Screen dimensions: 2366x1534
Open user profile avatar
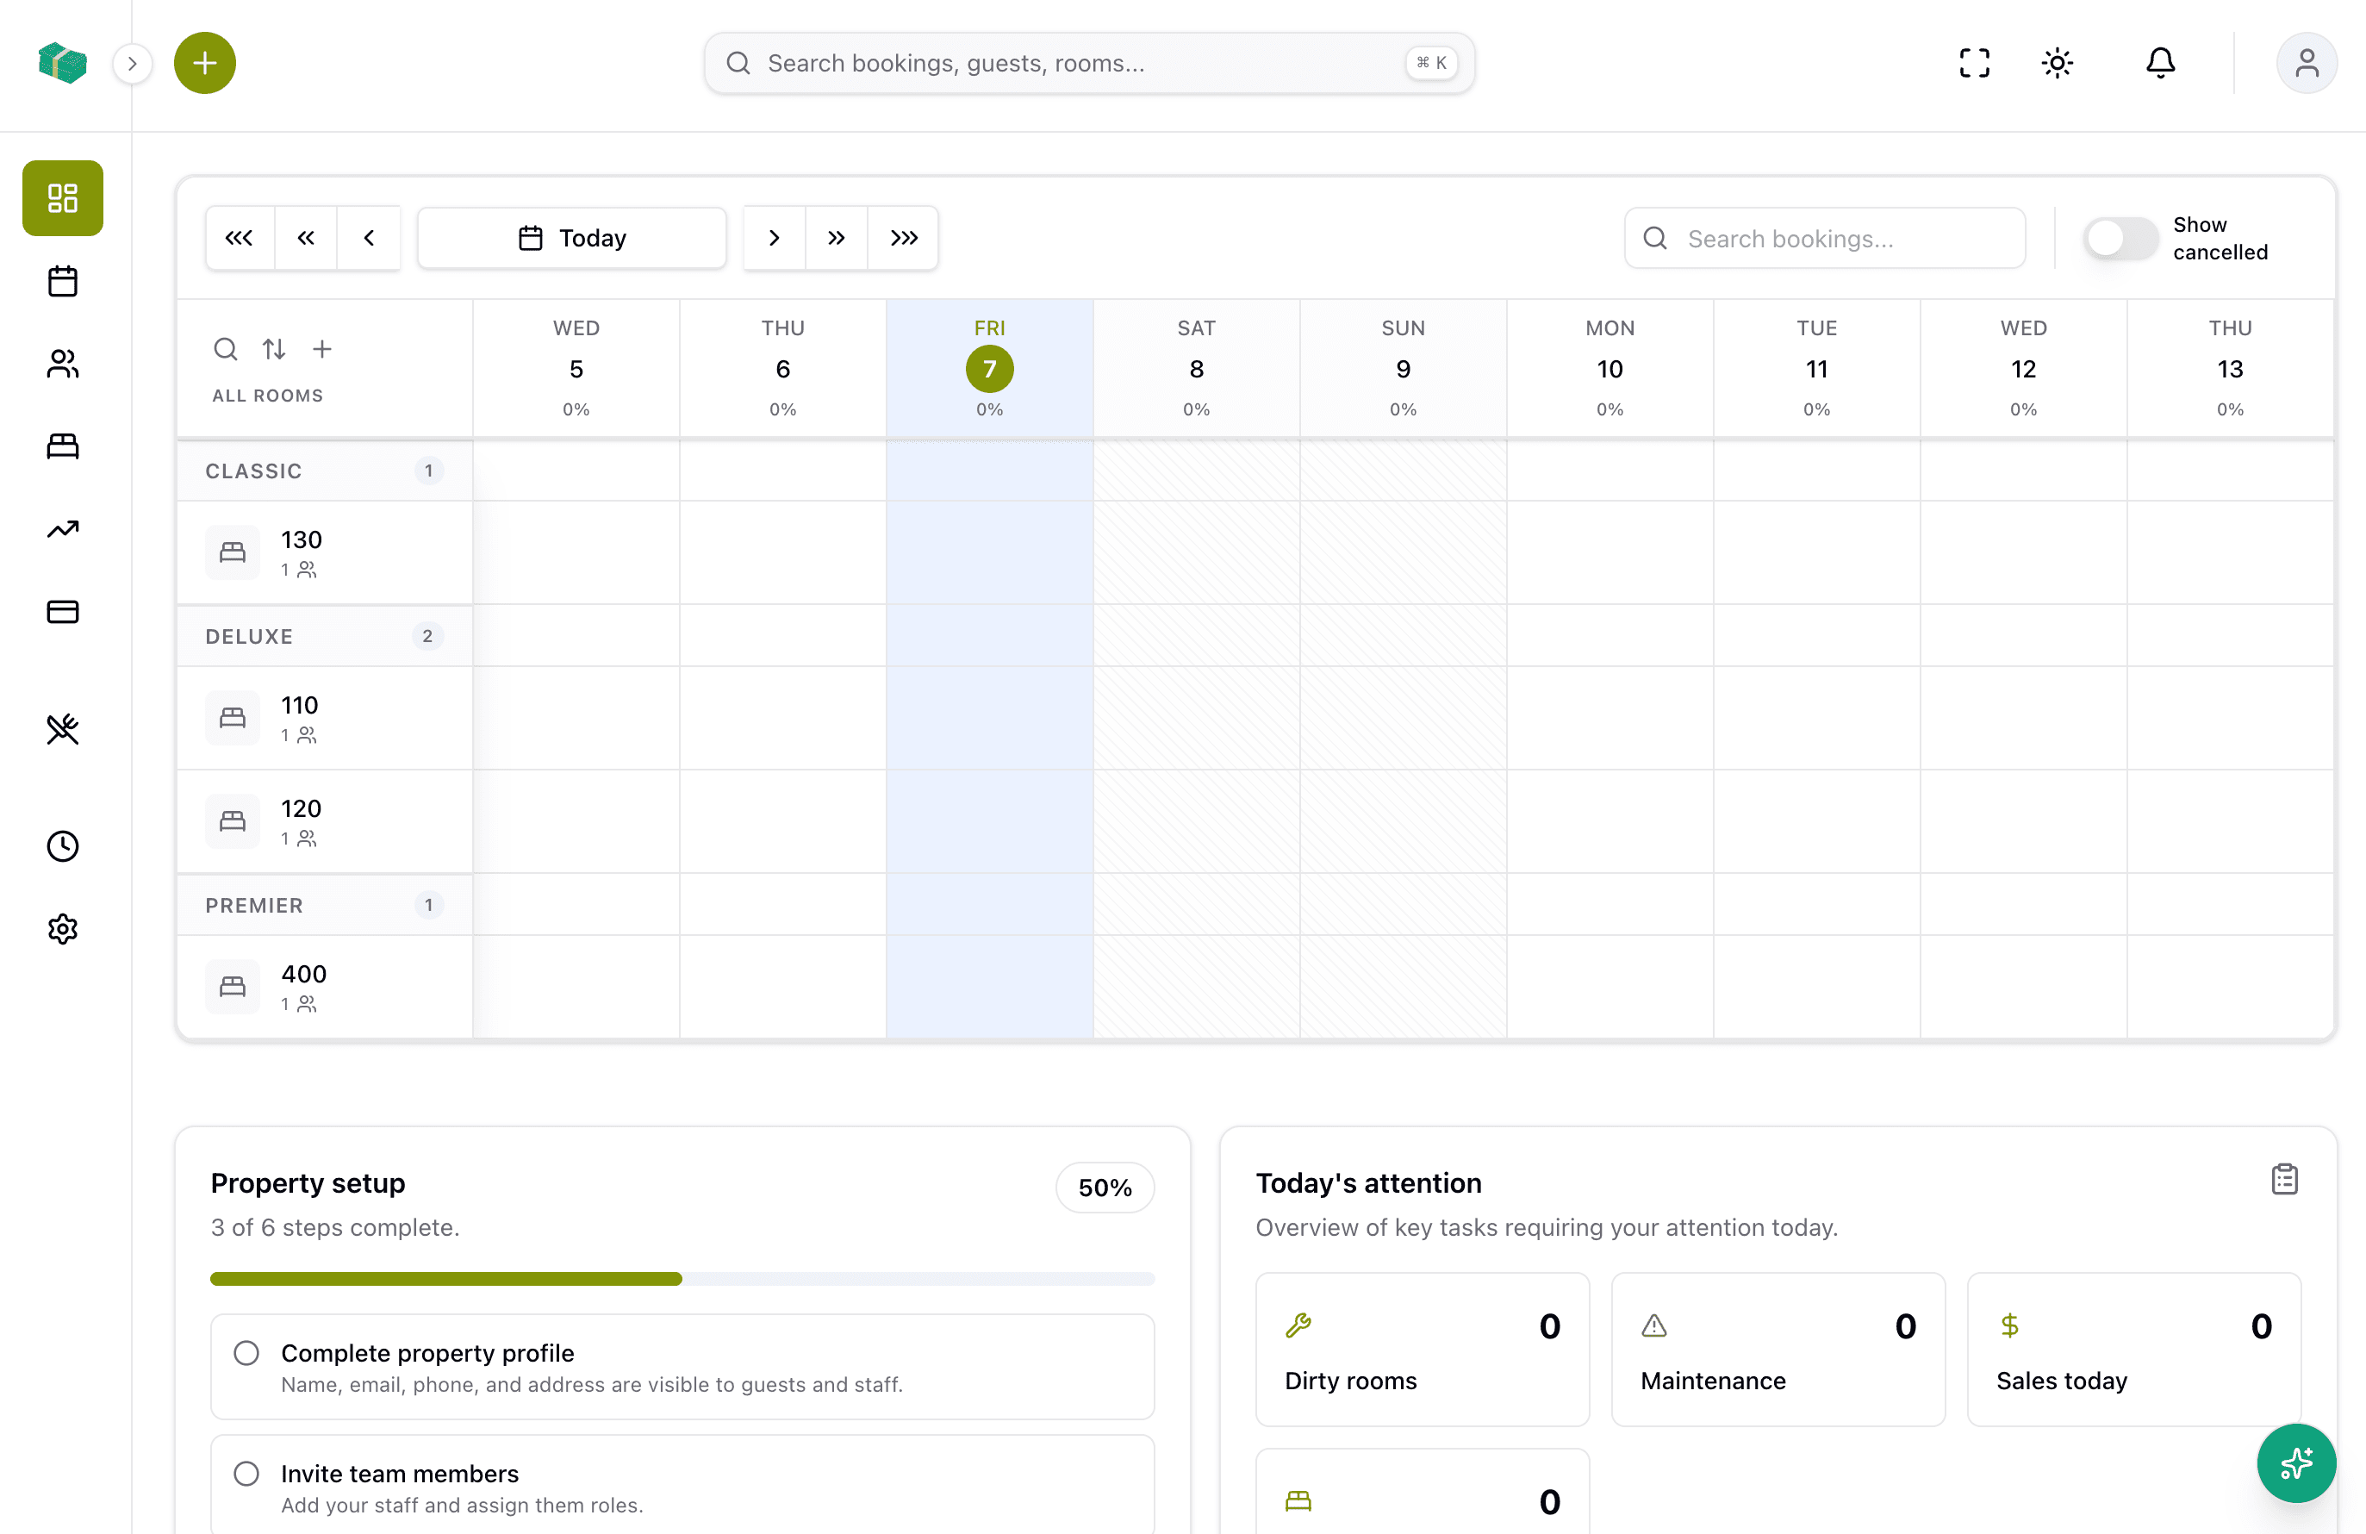pos(2307,64)
